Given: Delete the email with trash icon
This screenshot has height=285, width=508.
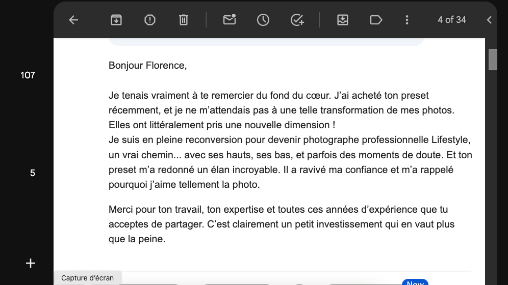Looking at the screenshot, I should tap(184, 20).
